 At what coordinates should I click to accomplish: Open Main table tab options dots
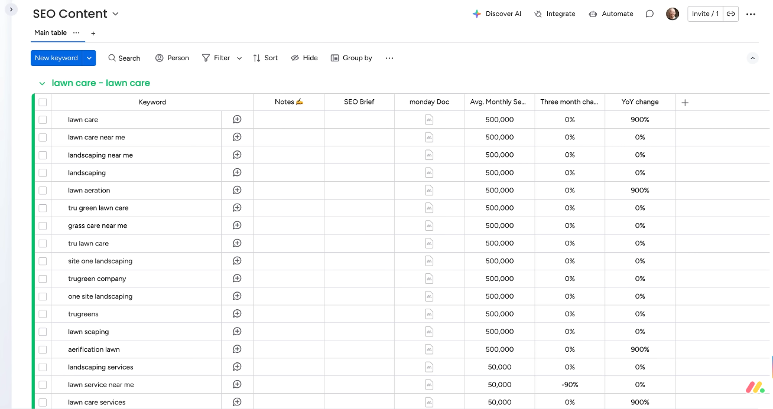76,32
